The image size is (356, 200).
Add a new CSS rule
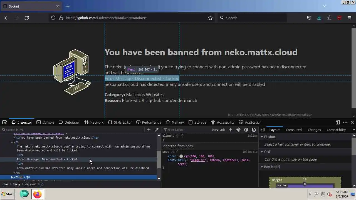(230, 130)
